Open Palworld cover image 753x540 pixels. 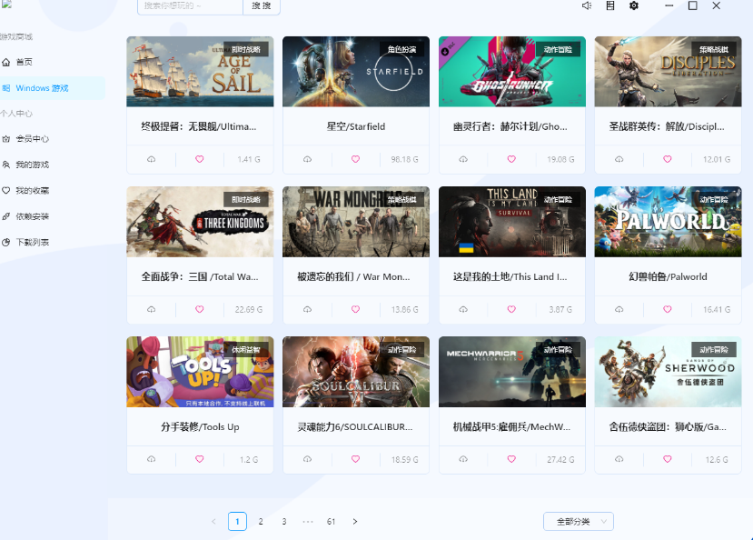(x=668, y=222)
